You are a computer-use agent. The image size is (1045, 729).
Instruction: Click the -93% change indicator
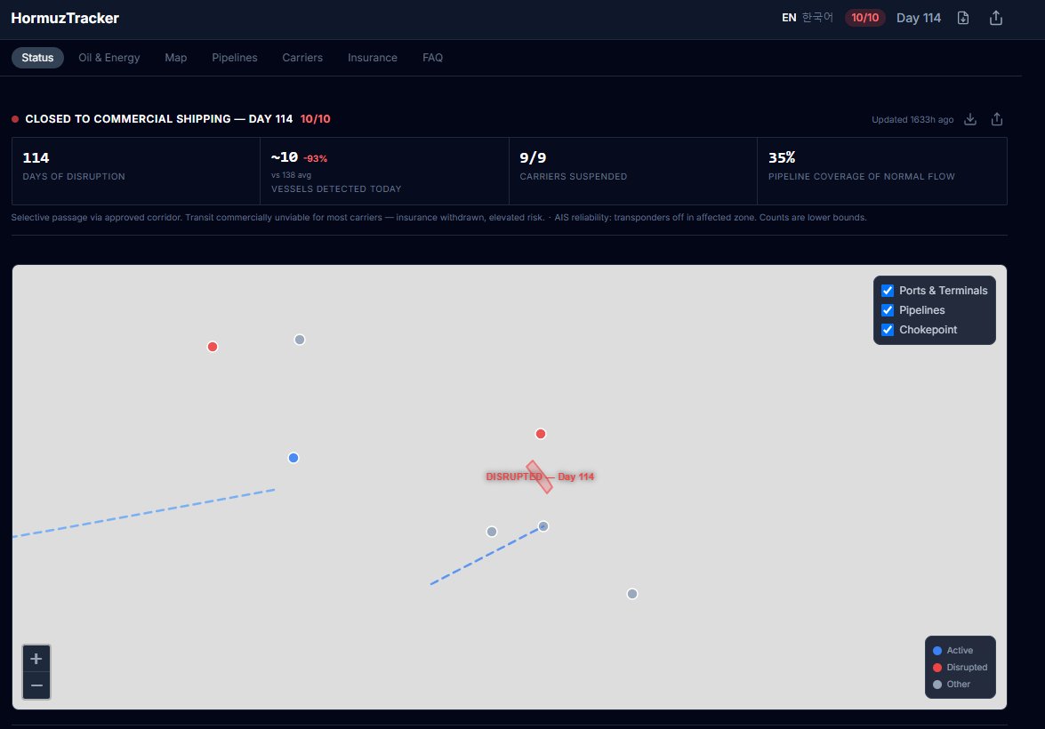click(315, 158)
